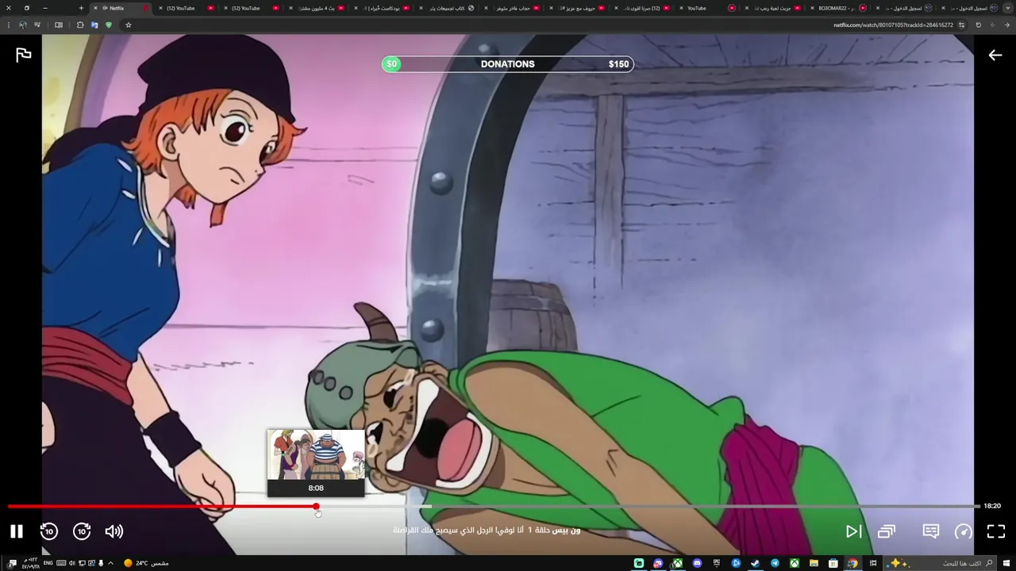
Task: Open the 24°C weather widget
Action: tap(147, 563)
